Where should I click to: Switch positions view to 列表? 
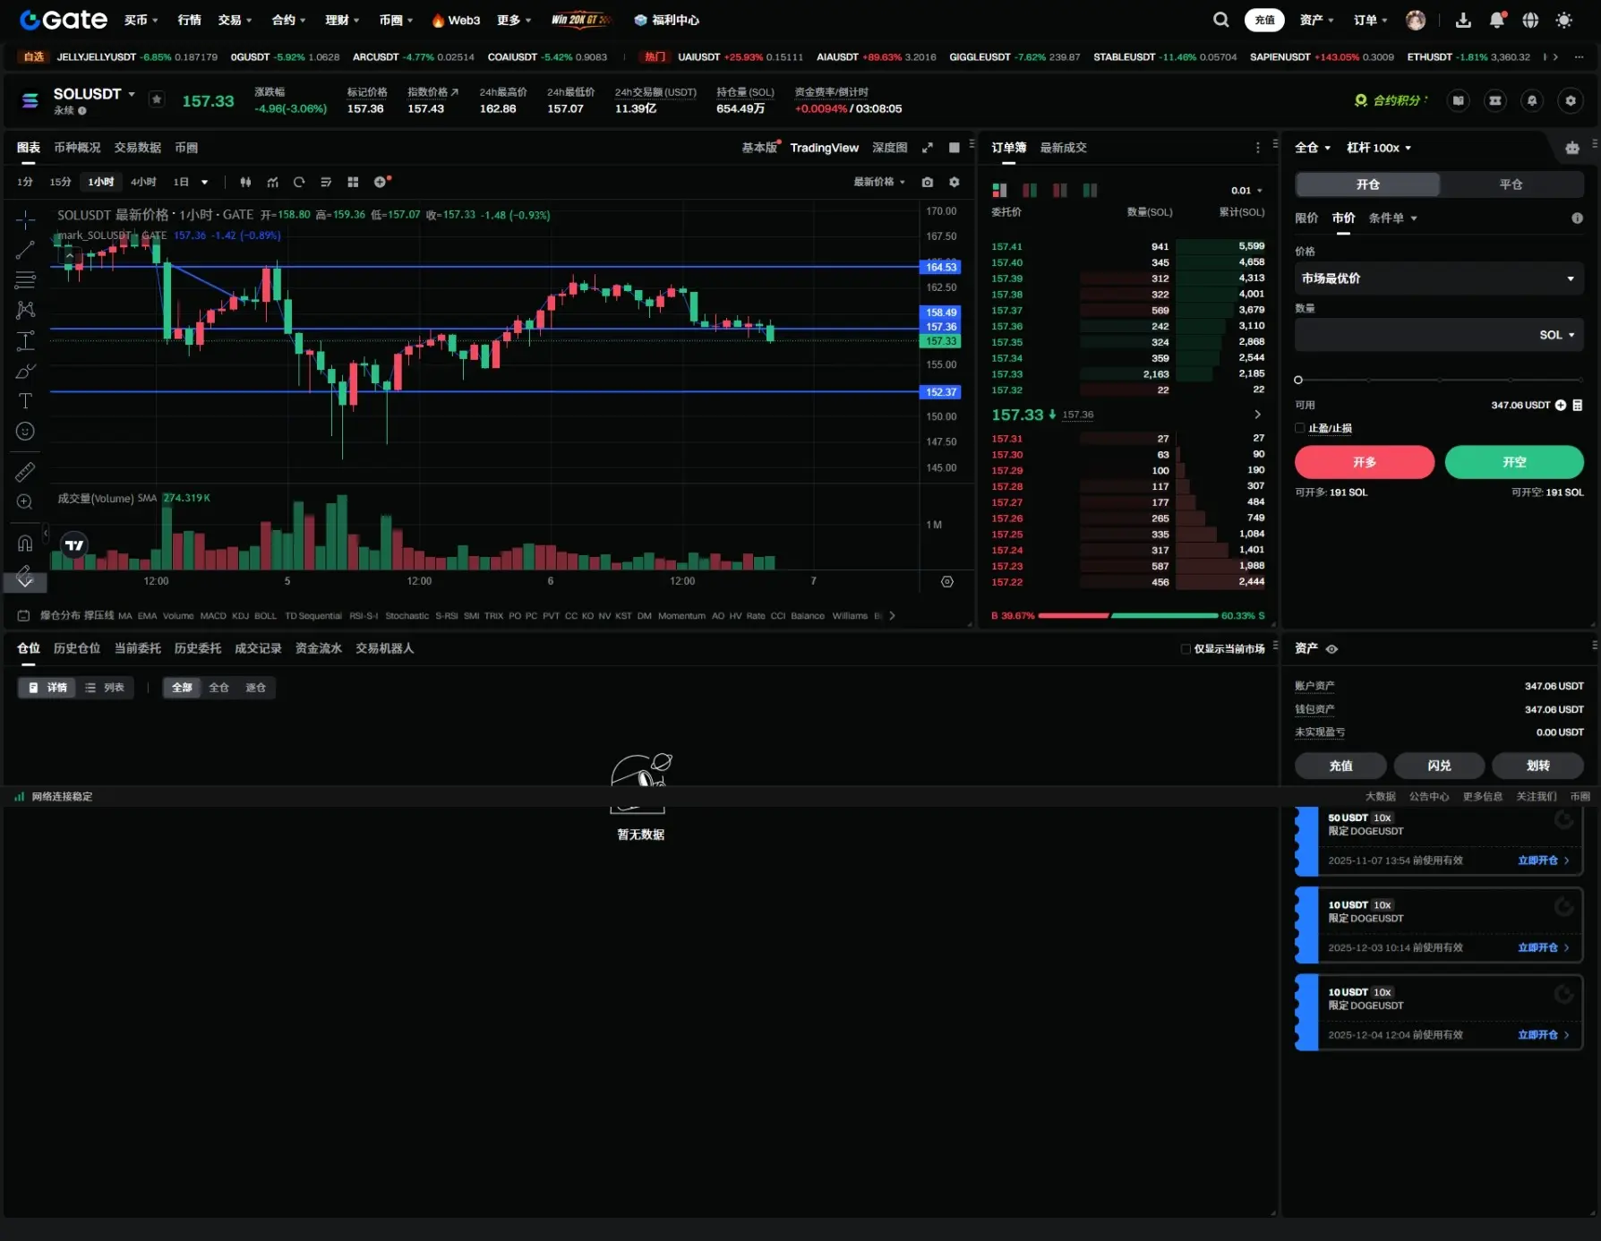[x=105, y=688]
